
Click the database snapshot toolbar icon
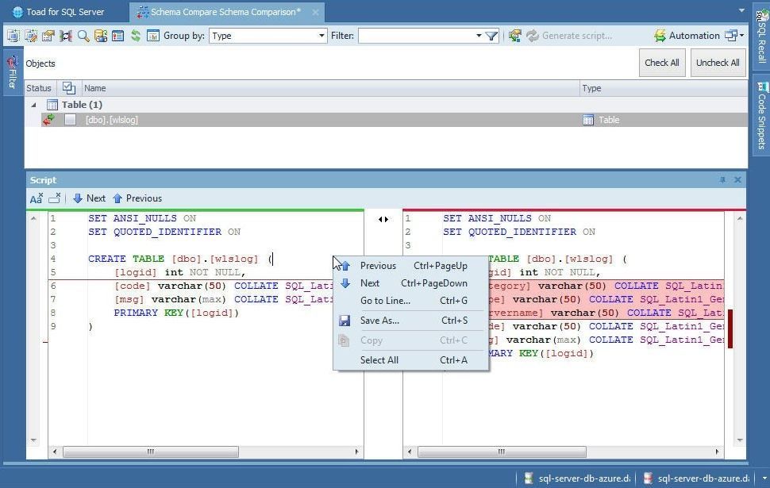pos(101,36)
